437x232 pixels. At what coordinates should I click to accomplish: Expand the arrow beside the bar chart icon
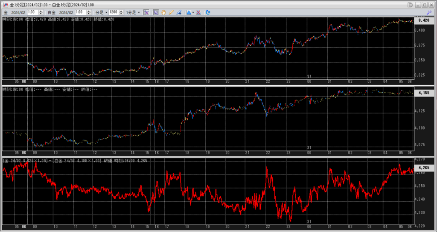193,12
